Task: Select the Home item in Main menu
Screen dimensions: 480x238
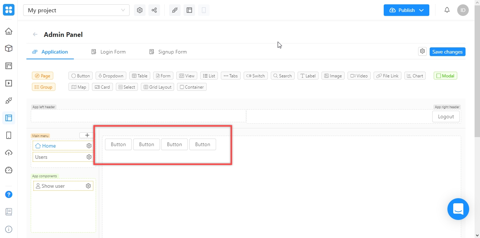Action: click(x=49, y=146)
